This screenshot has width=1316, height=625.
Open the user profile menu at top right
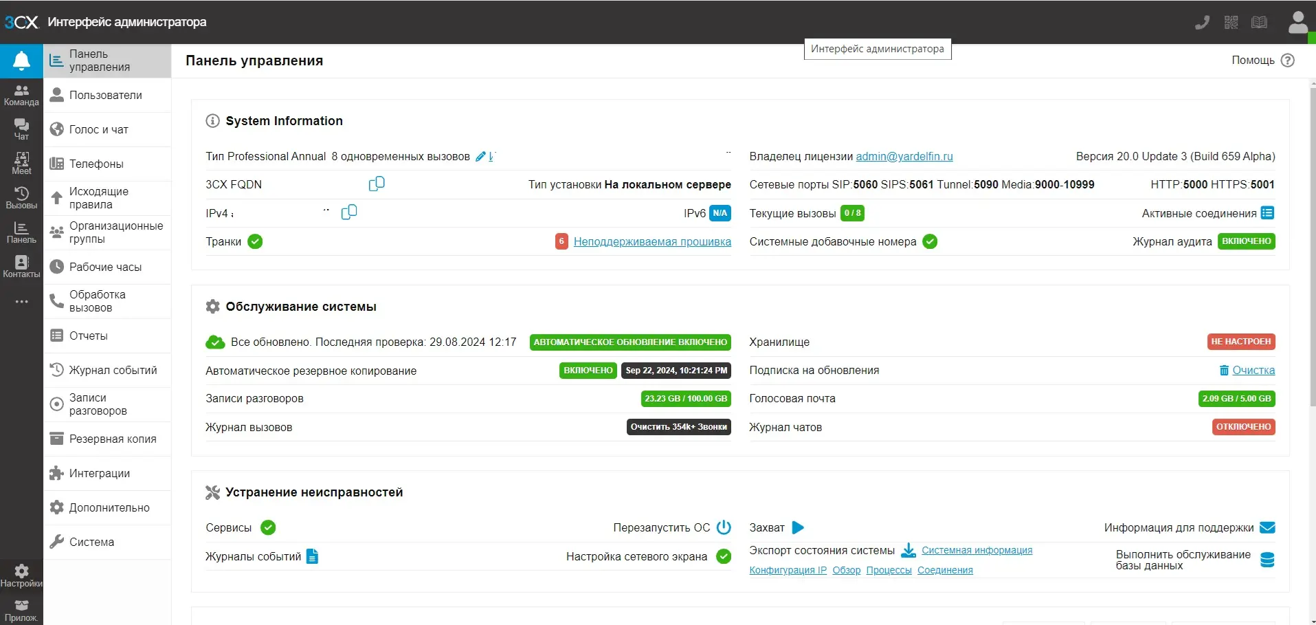tap(1297, 22)
